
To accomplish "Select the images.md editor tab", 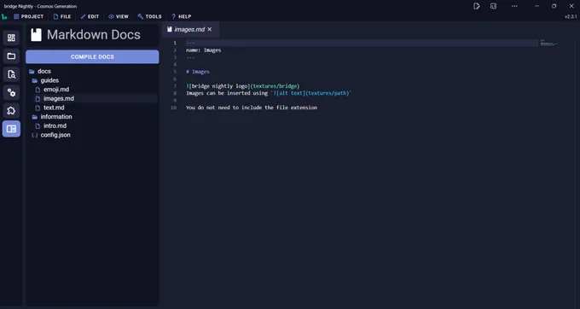I will pos(189,29).
